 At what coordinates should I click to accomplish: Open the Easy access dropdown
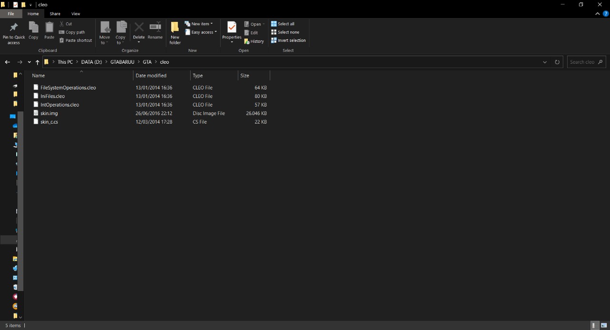click(x=201, y=32)
